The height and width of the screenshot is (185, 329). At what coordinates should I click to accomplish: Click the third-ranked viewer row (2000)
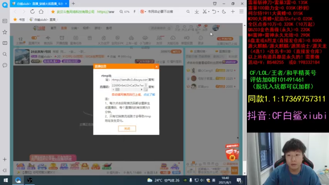(211, 86)
